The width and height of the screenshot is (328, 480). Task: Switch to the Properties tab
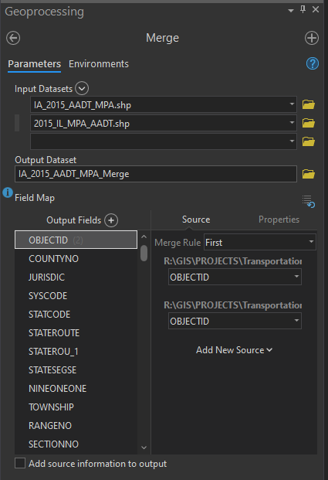(x=279, y=220)
